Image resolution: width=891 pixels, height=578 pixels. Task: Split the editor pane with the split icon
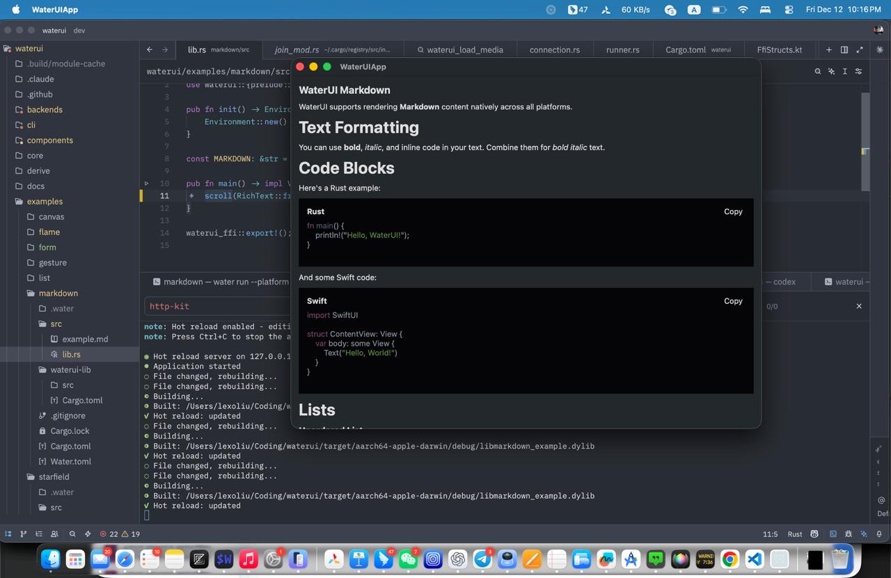click(x=844, y=49)
